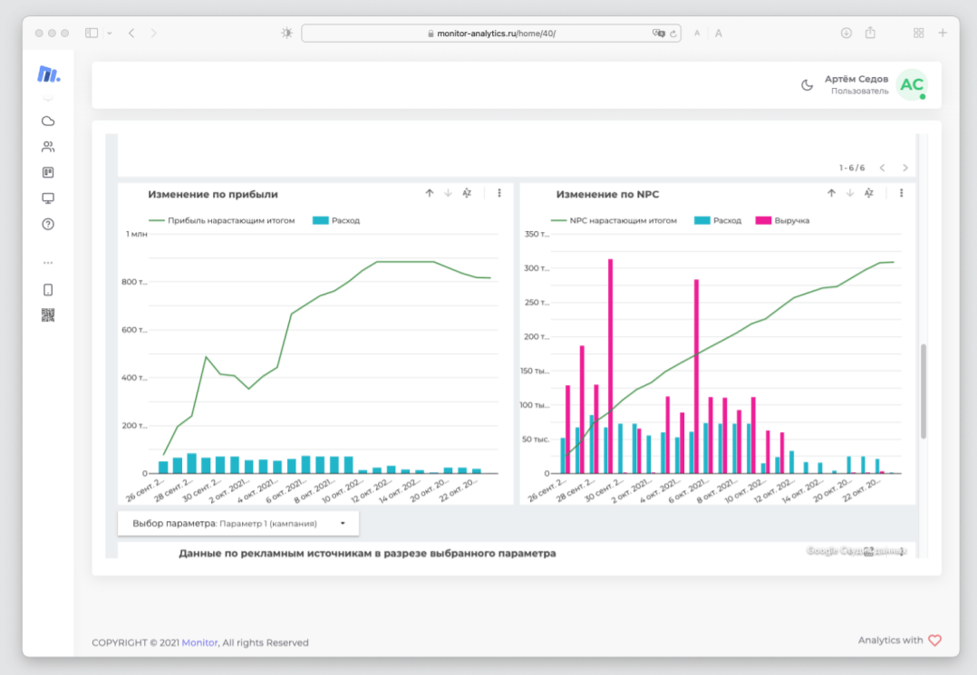Open help question mark icon
This screenshot has height=675, width=977.
point(48,225)
